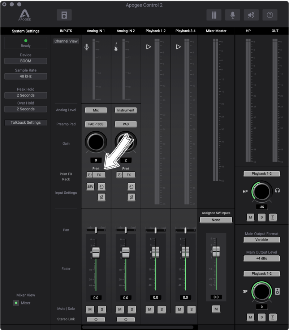Click the Stereo Link button under Analog IN 2

[x=126, y=320]
